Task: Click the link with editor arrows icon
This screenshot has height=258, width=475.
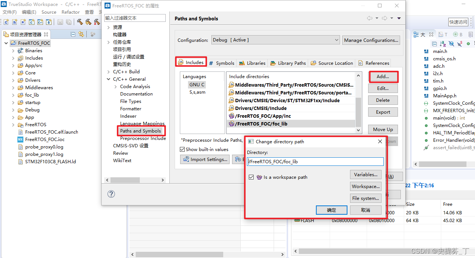Action: 81,34
